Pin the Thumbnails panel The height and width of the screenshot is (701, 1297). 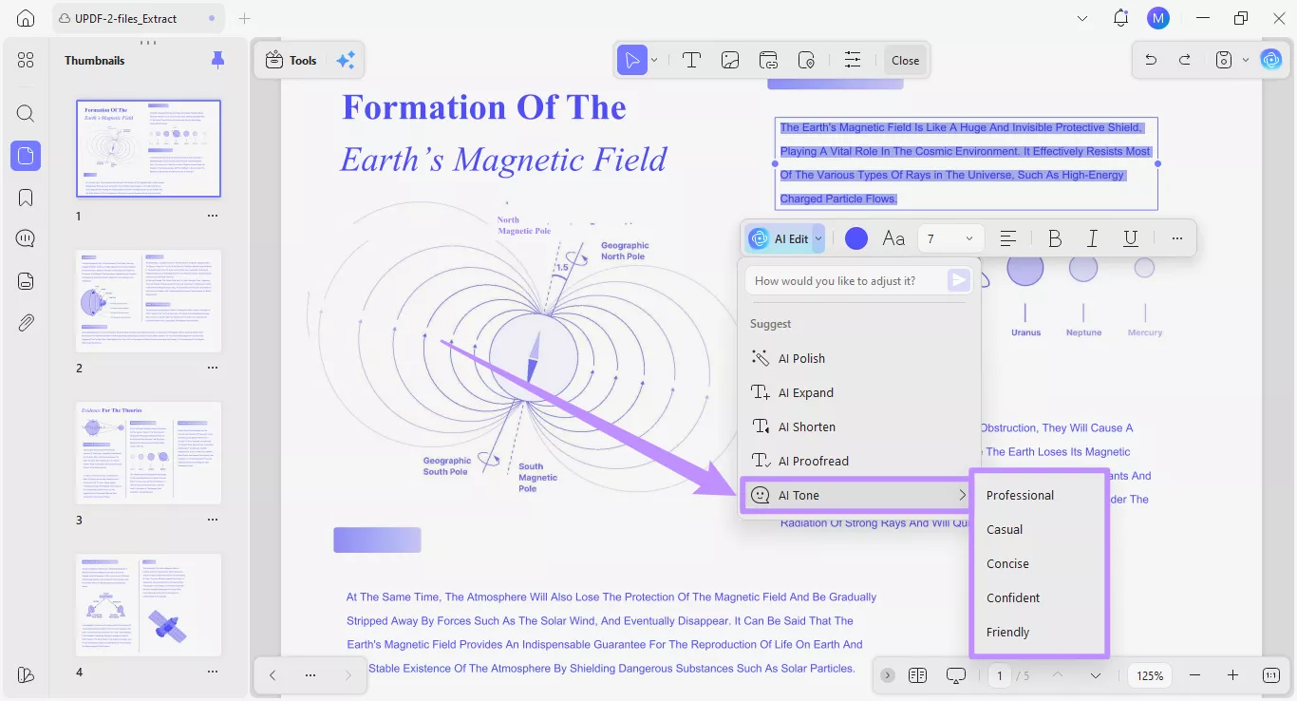tap(217, 60)
